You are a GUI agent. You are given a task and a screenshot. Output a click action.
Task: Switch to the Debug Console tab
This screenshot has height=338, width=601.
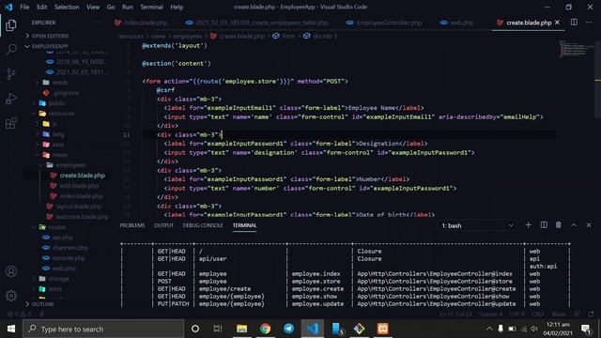point(203,225)
